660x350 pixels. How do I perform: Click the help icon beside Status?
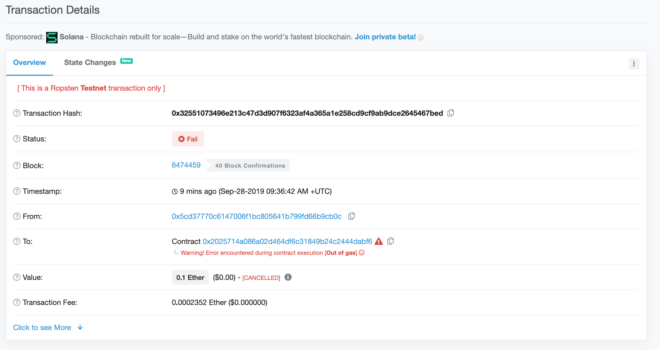pyautogui.click(x=17, y=139)
